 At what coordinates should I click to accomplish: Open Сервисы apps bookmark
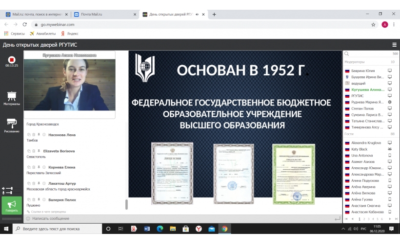tap(15, 34)
